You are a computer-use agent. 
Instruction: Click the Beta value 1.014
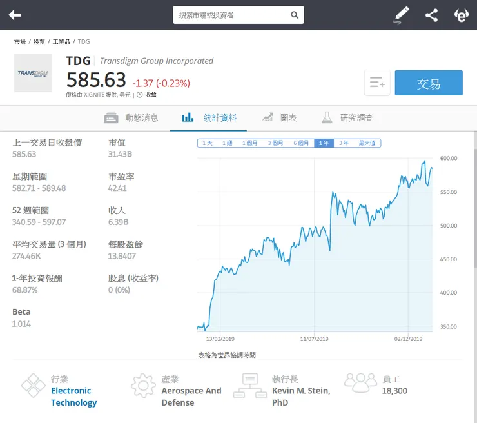click(21, 324)
